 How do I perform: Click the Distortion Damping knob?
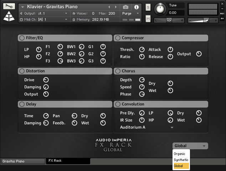point(46,87)
